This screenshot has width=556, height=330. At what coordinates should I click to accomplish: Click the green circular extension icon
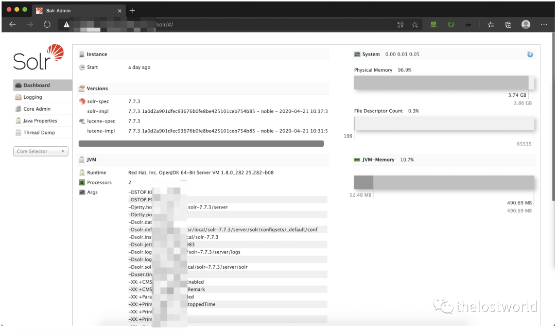coord(450,25)
